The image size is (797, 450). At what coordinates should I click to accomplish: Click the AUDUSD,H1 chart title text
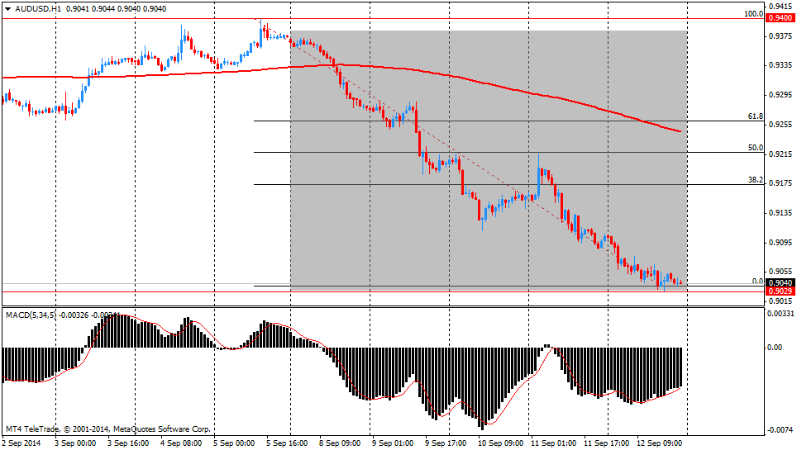coord(36,8)
